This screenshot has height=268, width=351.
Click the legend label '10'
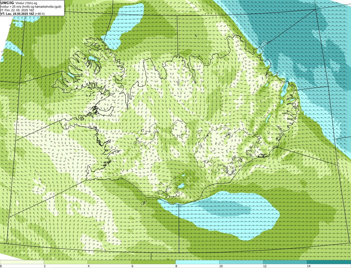click(x=221, y=266)
